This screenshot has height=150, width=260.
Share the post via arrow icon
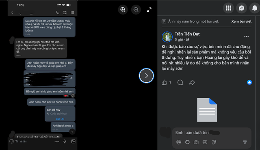(x=192, y=82)
